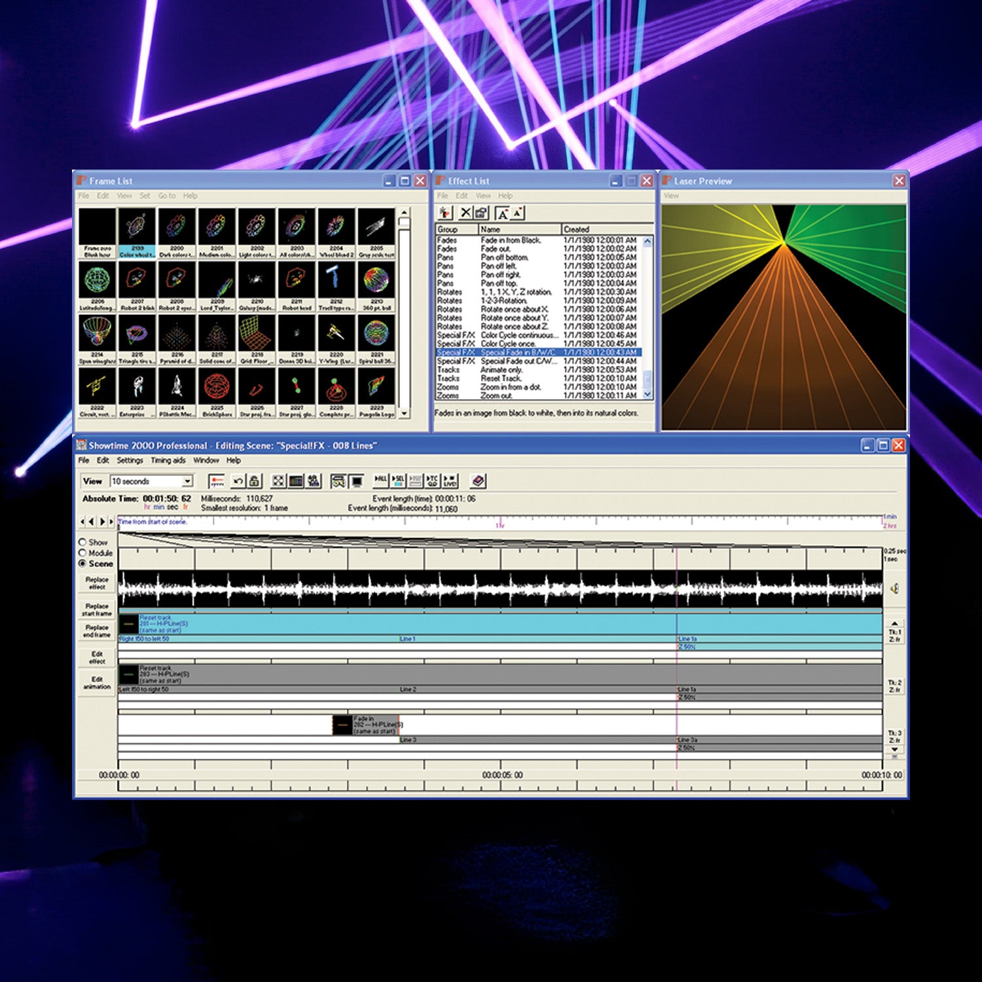Click the Play SEL toolbar button

coord(397,481)
